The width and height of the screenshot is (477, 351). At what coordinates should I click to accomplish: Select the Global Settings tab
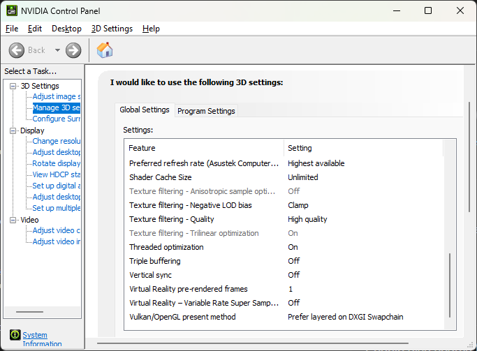pos(145,110)
